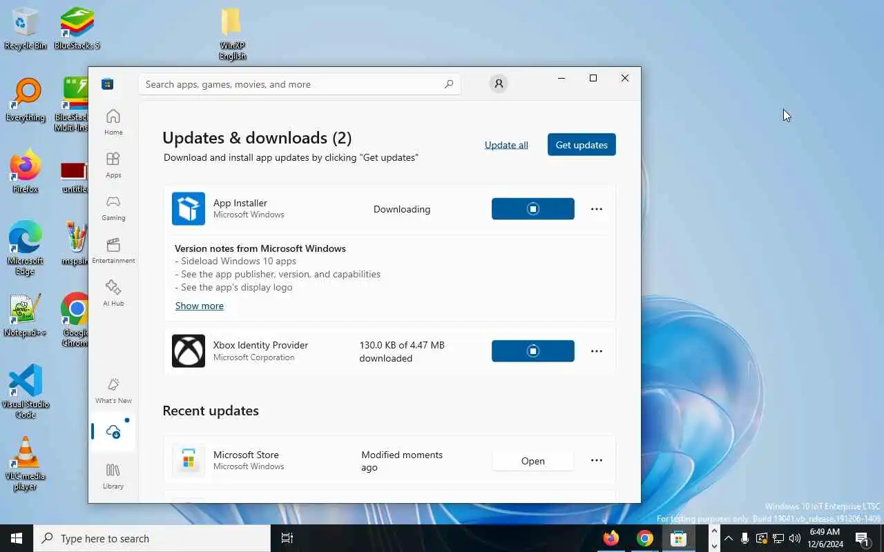The image size is (884, 552).
Task: Select the Visual Studio Code desktop shortcut
Action: pos(25,391)
